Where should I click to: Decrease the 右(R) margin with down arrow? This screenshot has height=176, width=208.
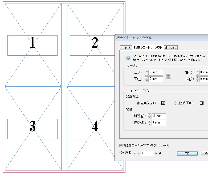click(x=197, y=81)
